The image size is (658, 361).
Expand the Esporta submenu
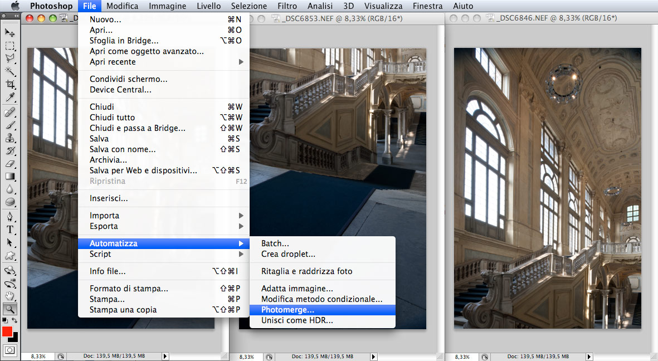click(164, 226)
